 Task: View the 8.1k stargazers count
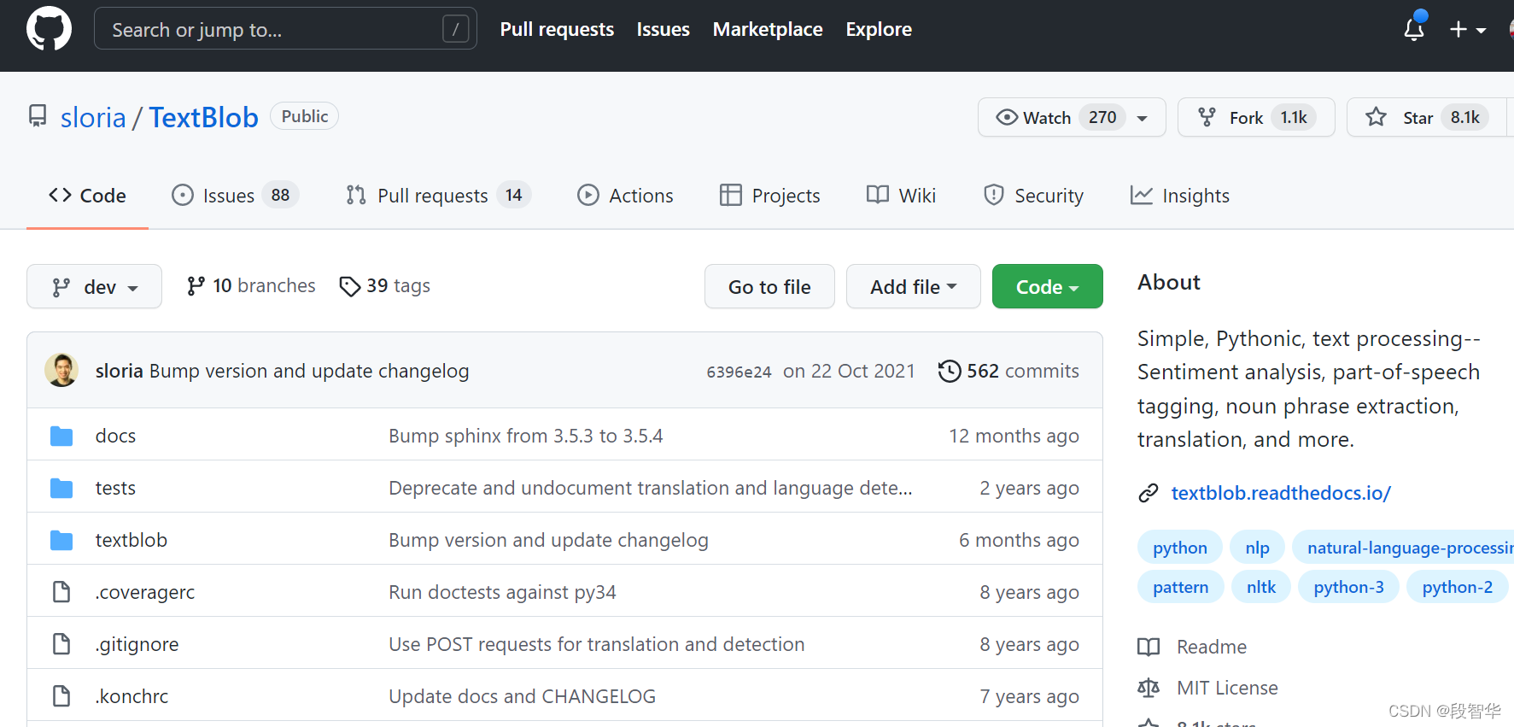[1465, 117]
